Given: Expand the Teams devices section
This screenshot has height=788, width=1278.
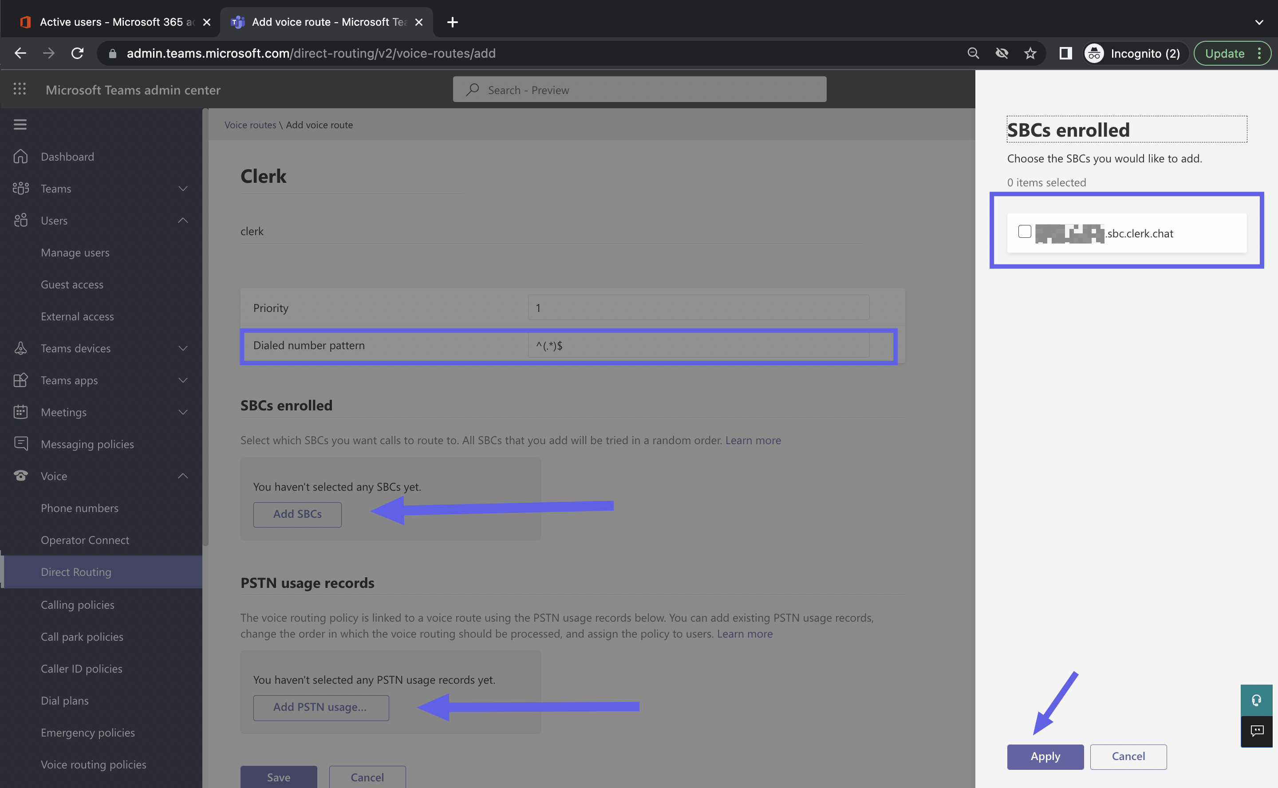Looking at the screenshot, I should click(x=183, y=348).
